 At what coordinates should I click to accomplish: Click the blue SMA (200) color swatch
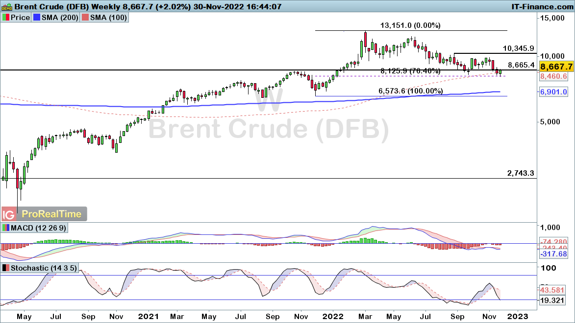[37, 17]
